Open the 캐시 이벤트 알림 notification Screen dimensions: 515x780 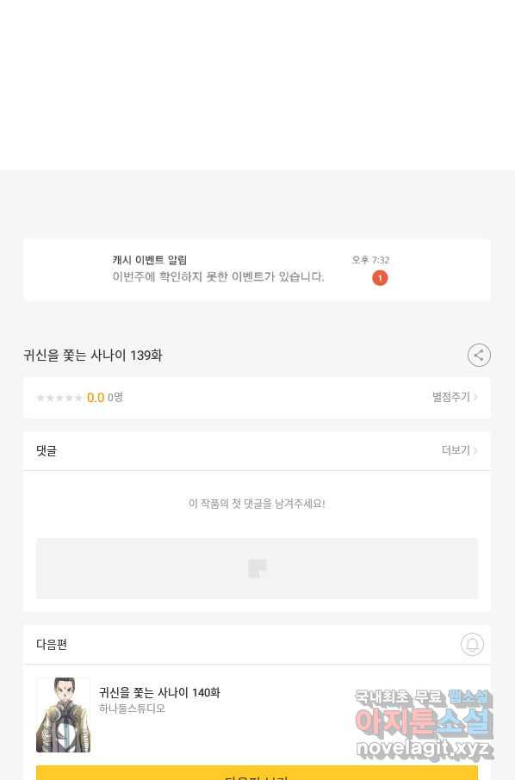257,269
